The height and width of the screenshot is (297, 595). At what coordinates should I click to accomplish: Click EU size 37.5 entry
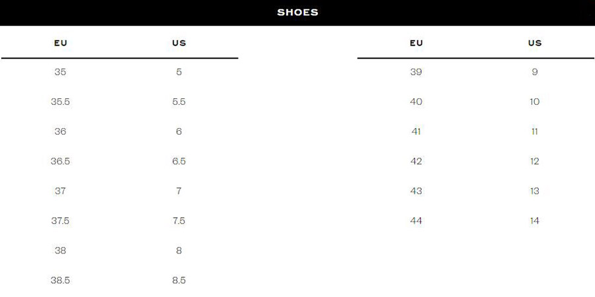tap(60, 221)
